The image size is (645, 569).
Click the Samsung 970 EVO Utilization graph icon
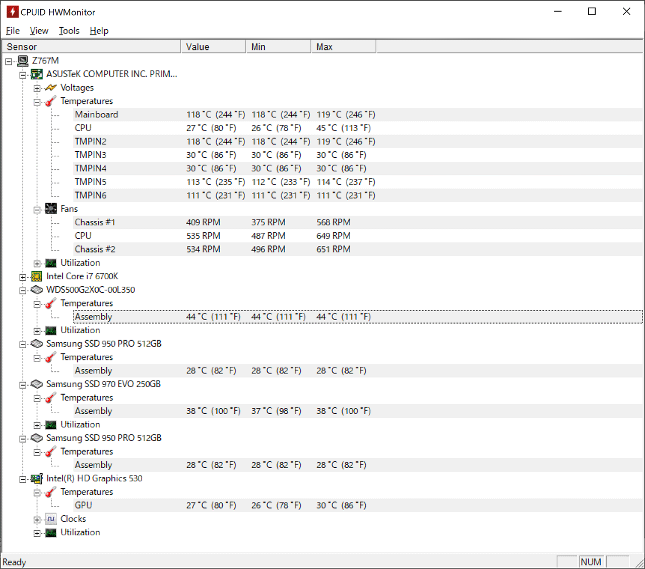tap(50, 425)
